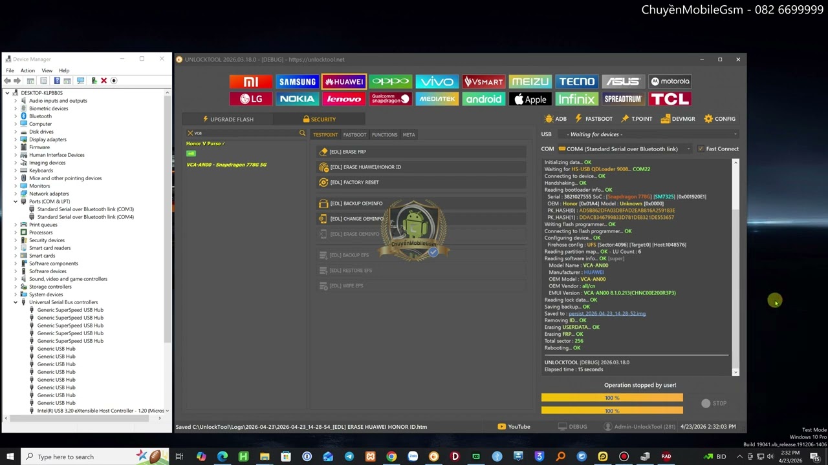Click the [EDL] ERASE FRP button
The height and width of the screenshot is (465, 828).
(x=347, y=152)
